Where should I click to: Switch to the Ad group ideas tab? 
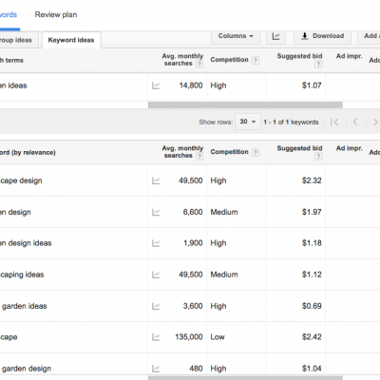click(x=16, y=40)
